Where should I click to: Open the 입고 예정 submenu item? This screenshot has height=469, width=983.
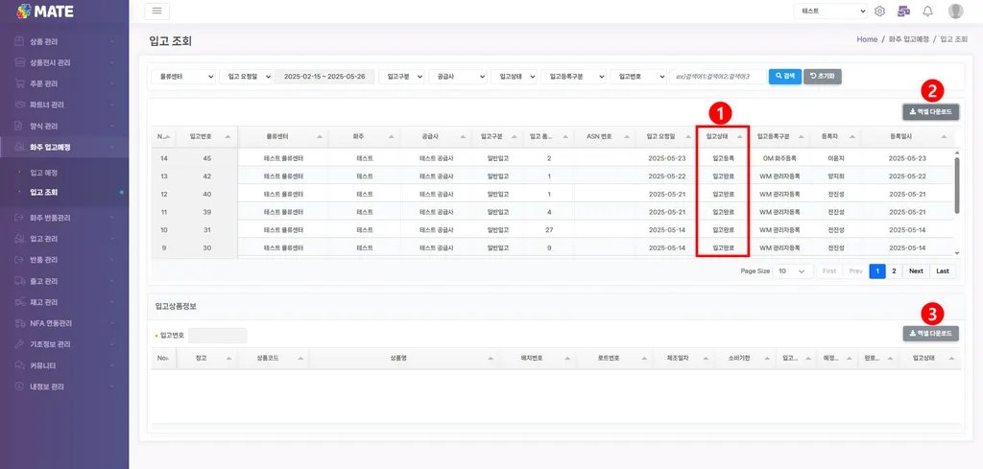point(44,173)
